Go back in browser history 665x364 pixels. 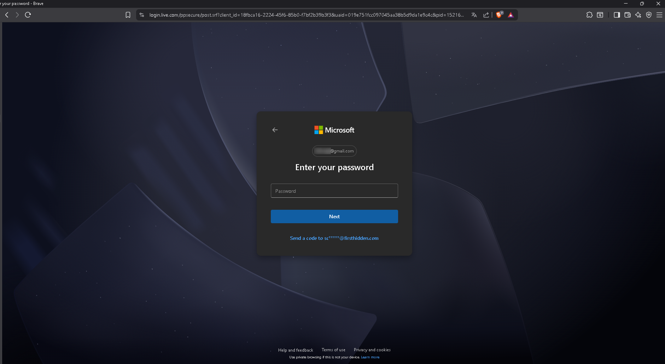(x=7, y=15)
